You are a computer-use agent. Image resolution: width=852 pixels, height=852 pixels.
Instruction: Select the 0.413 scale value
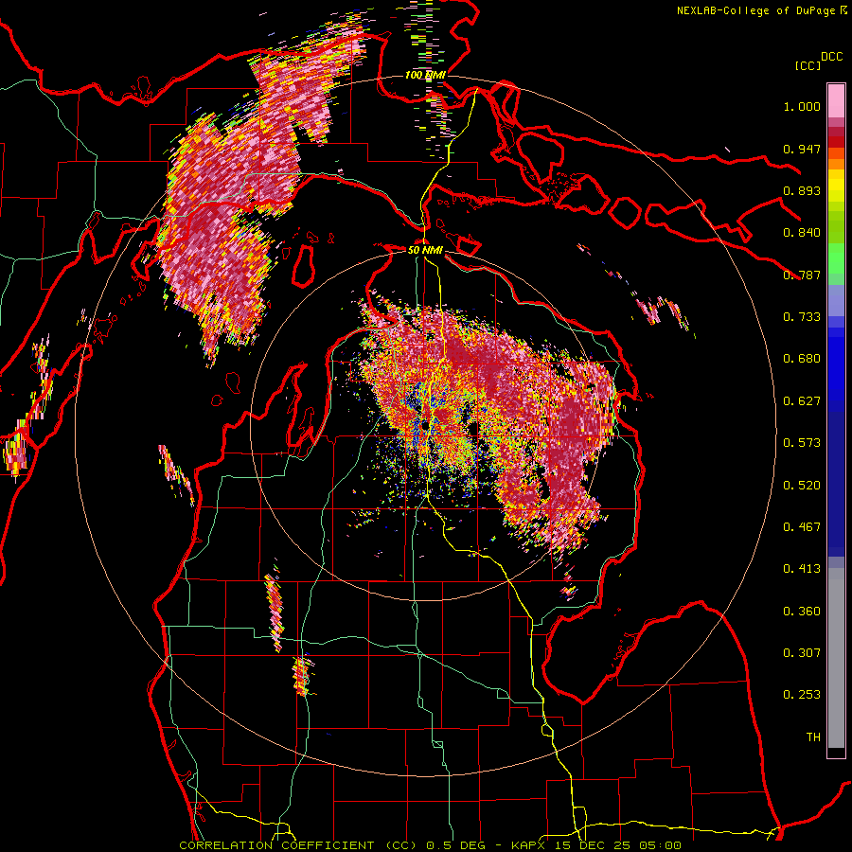click(802, 569)
